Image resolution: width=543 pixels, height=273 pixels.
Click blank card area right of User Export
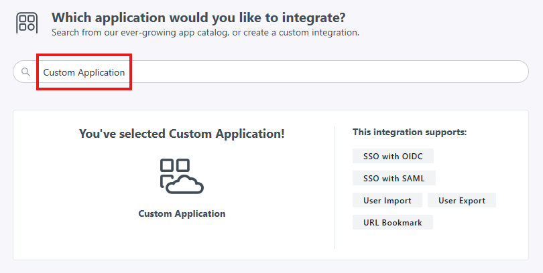(513, 200)
